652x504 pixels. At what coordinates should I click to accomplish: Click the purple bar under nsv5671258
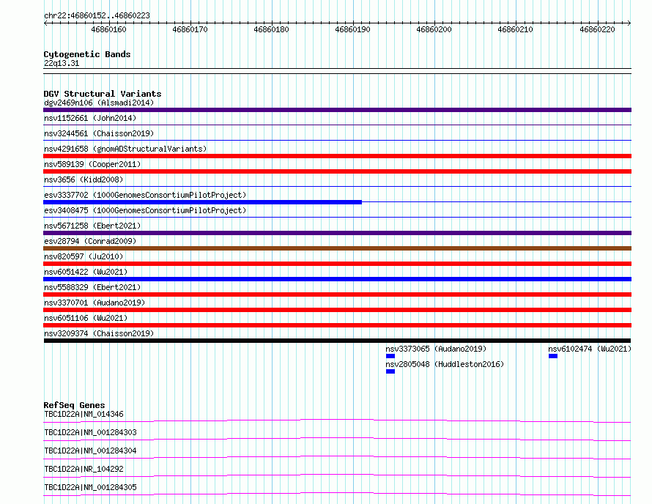337,233
